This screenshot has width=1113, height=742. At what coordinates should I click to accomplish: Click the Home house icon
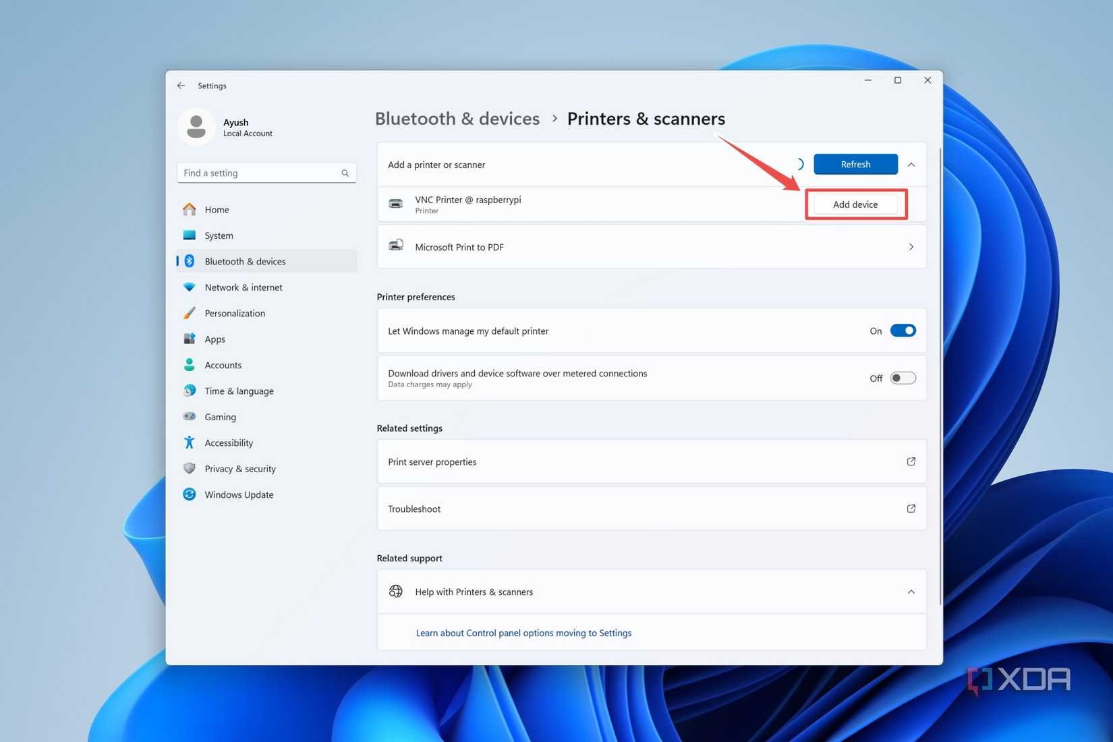pyautogui.click(x=190, y=209)
